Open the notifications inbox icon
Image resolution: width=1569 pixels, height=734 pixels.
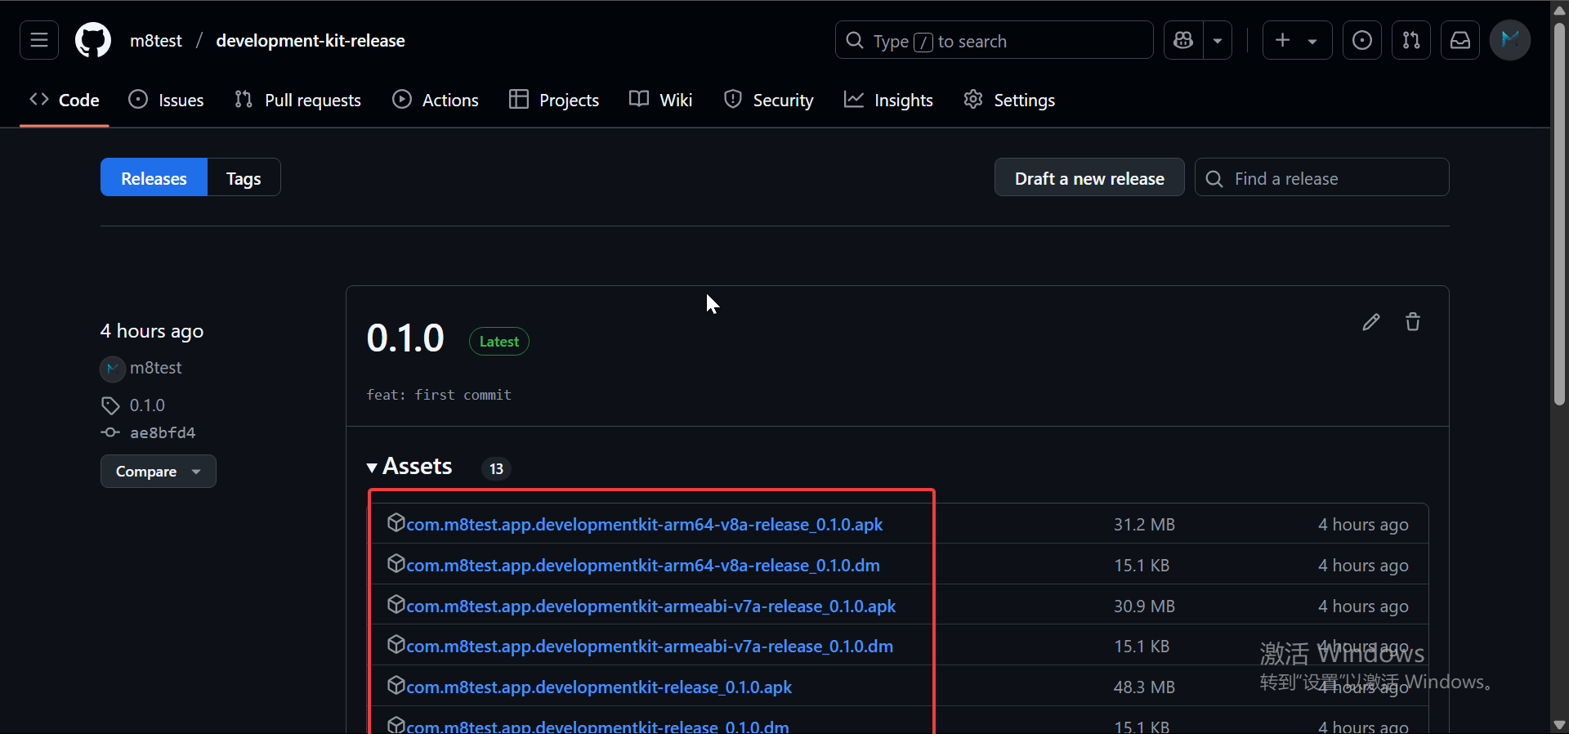[x=1460, y=40]
